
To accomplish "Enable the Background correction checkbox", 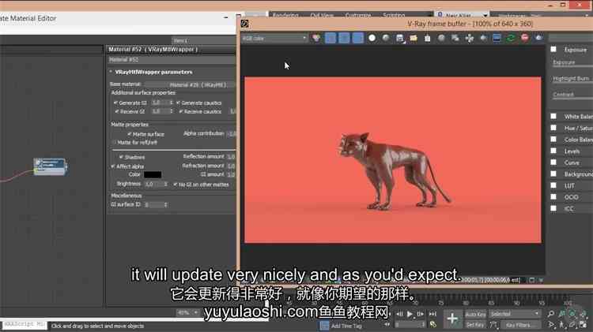I will 553,174.
